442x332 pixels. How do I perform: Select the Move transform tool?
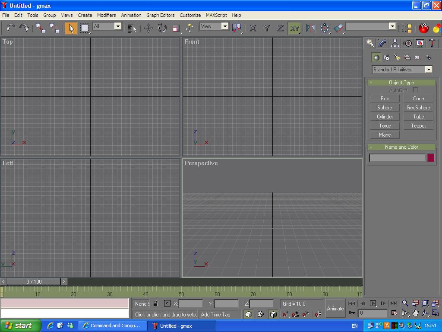point(148,28)
